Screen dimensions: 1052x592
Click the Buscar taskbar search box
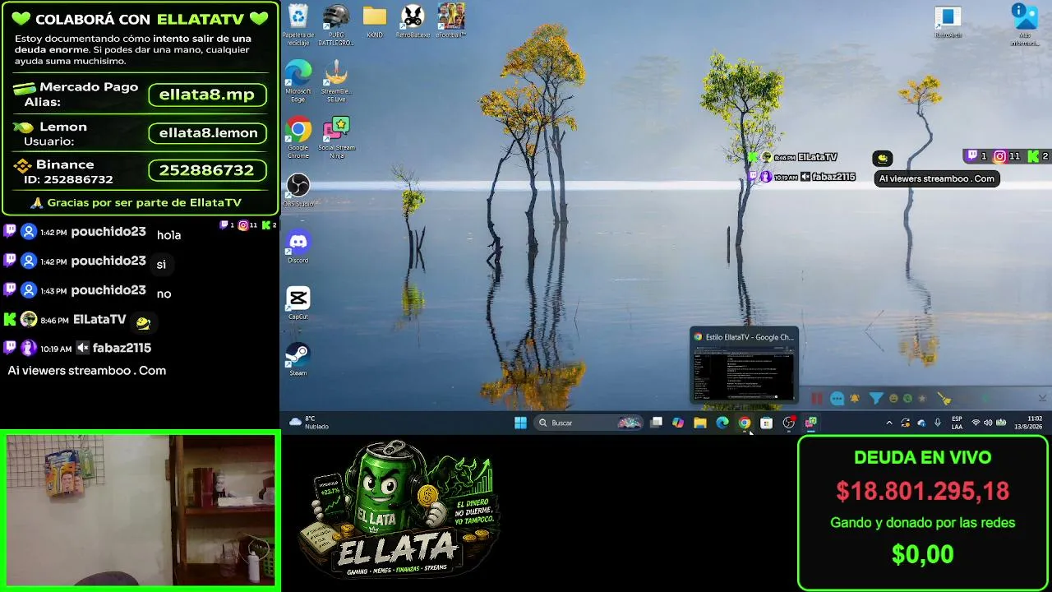pos(588,423)
